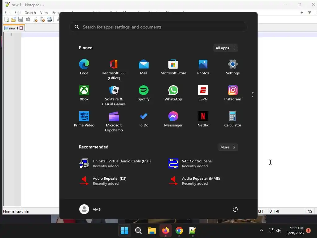The image size is (317, 238).
Task: Open the Search menu in Notepad++
Action: (30, 12)
